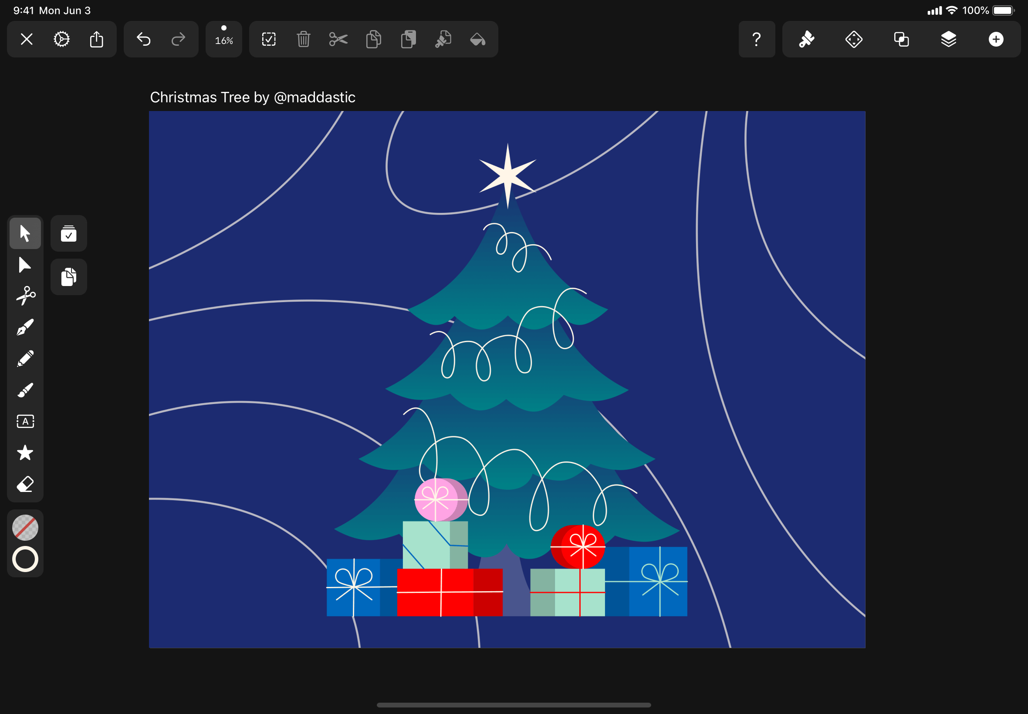The height and width of the screenshot is (714, 1028).
Task: Open help with the question mark button
Action: click(756, 39)
